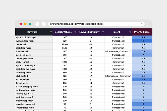Open the Intent column filter dropdown
This screenshot has height=111, width=167.
(130, 32)
